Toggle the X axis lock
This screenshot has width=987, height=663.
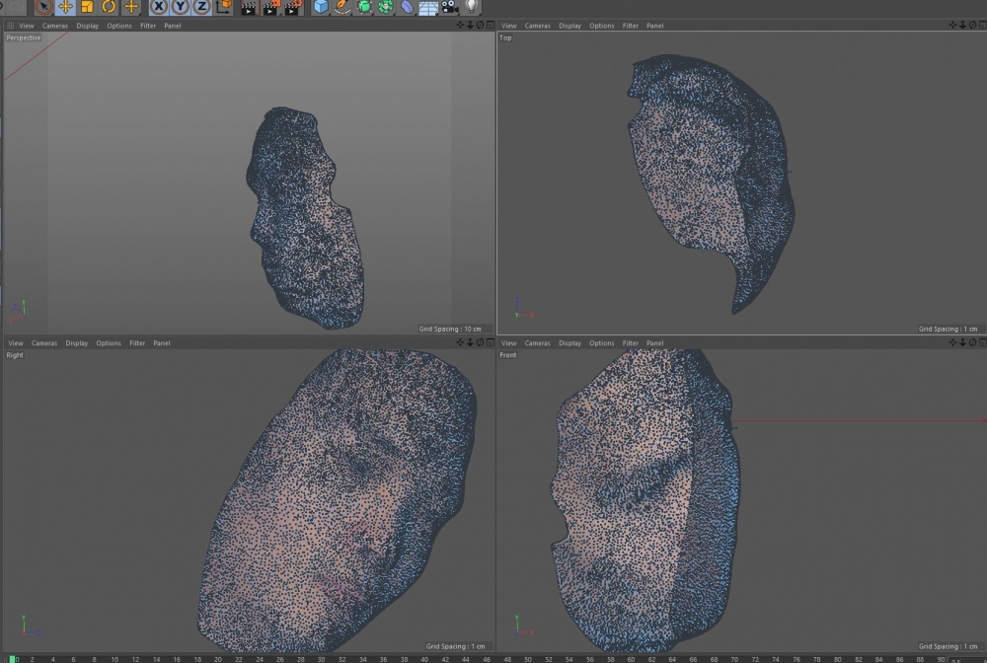(x=158, y=7)
